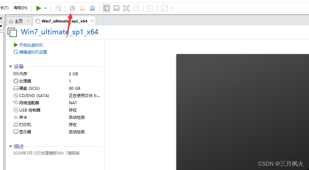Collapse the 描述 section
The width and height of the screenshot is (309, 170).
point(11,147)
